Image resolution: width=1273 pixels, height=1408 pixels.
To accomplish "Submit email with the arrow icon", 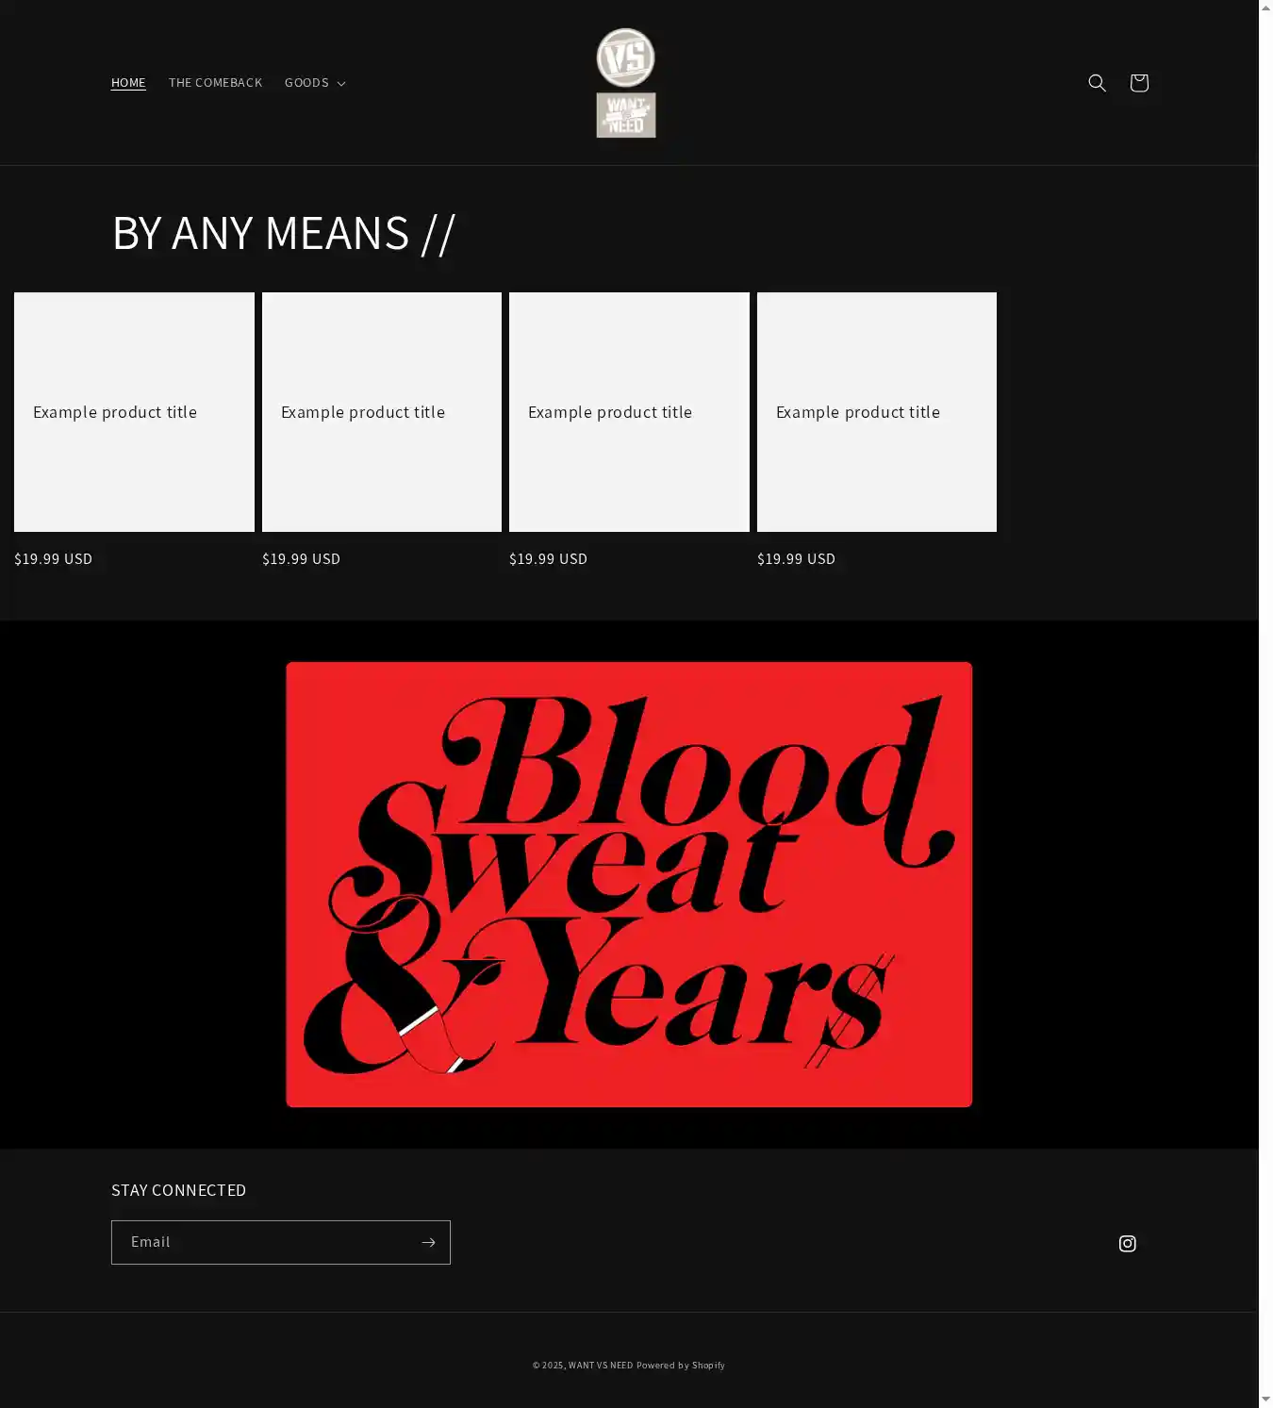I will [428, 1242].
